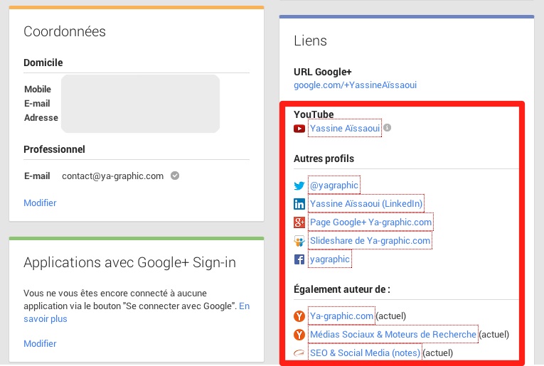Click the Facebook icon
Image resolution: width=544 pixels, height=366 pixels.
(299, 259)
